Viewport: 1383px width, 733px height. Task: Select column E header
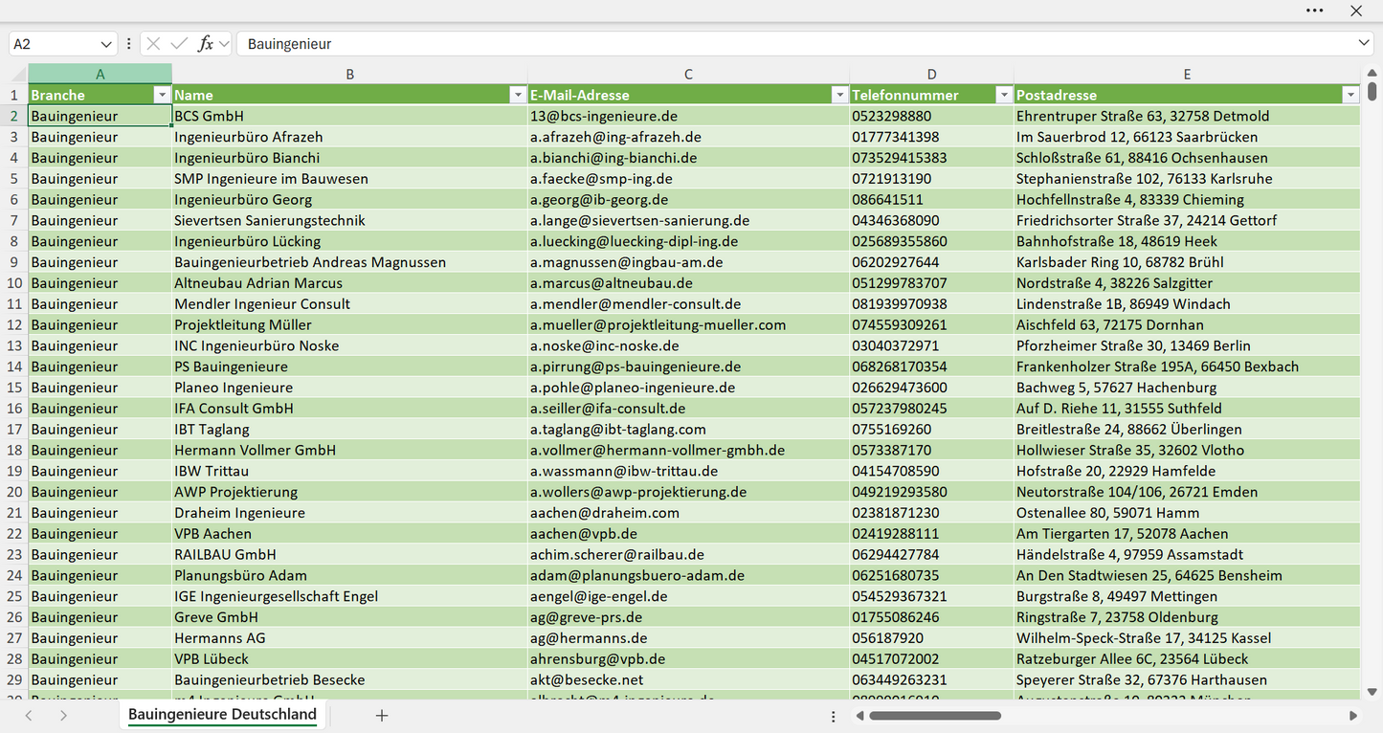pos(1187,74)
